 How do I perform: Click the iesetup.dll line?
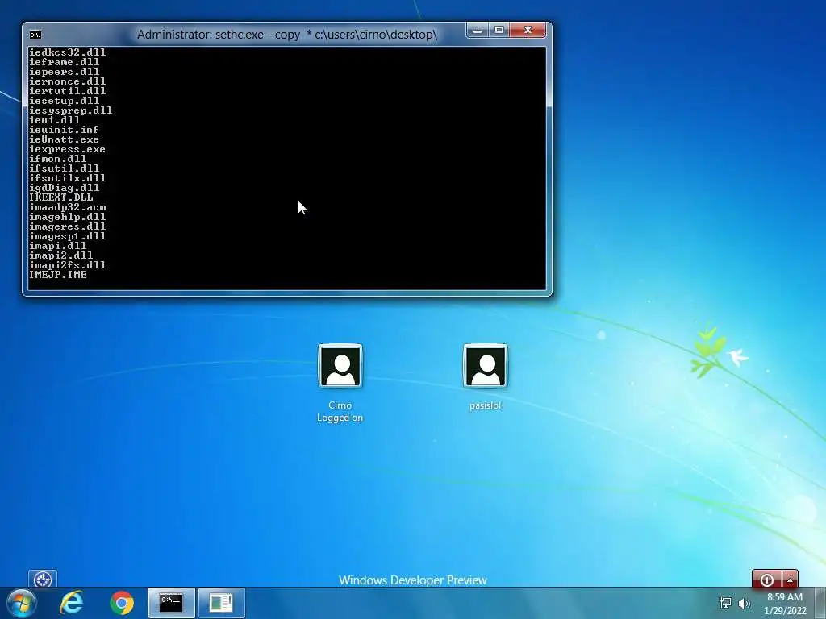[x=65, y=101]
